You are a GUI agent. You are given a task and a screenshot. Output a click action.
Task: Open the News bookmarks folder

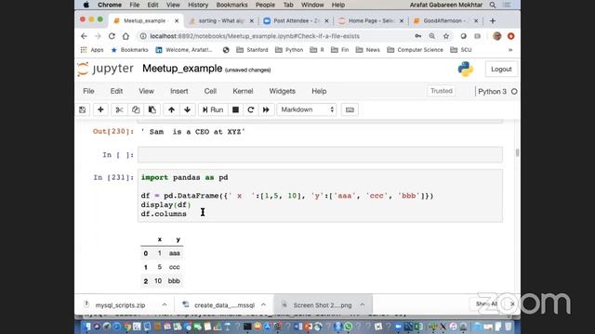(x=368, y=50)
